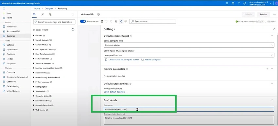Expand the Sample datasets category
Screen dimensions: 278x126
tap(43, 40)
